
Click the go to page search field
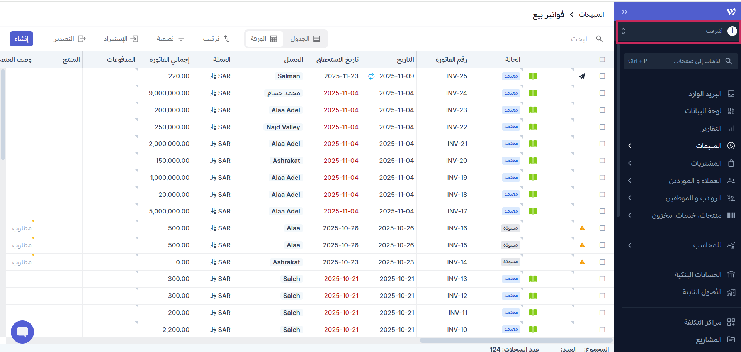[680, 61]
